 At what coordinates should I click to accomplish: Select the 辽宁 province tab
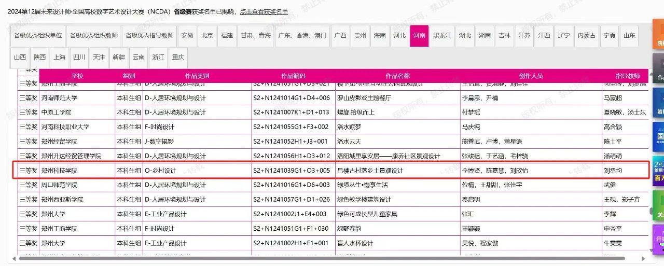pyautogui.click(x=564, y=36)
